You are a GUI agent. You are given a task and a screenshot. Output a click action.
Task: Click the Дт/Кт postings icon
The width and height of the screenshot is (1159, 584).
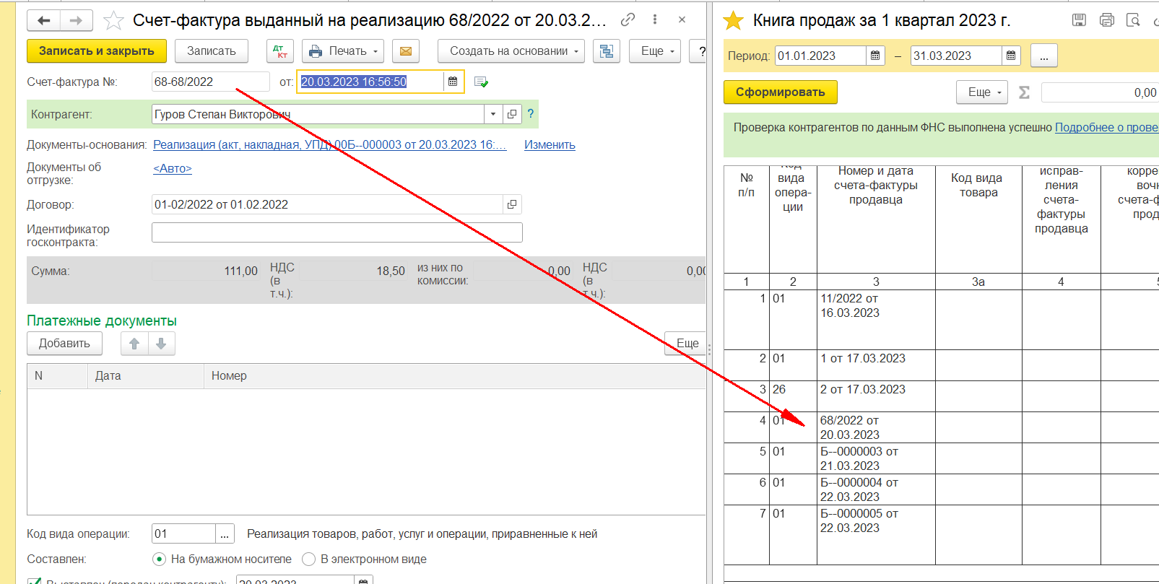tap(280, 51)
